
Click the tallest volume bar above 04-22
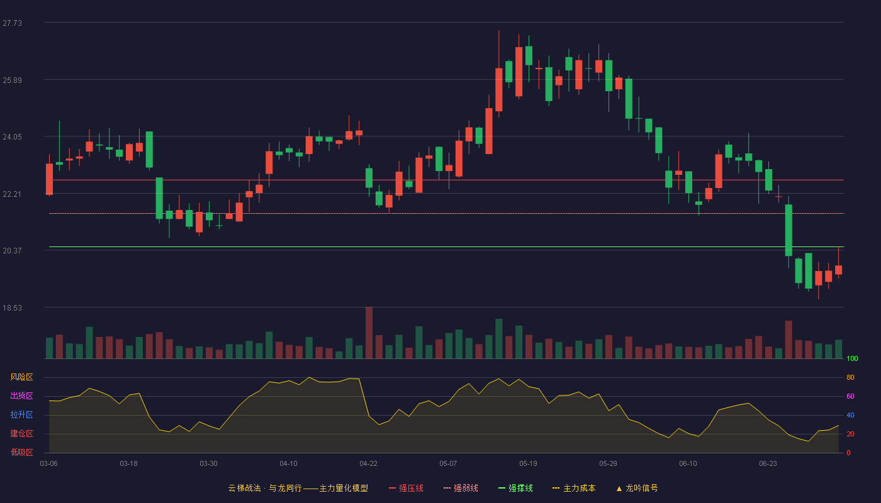click(x=369, y=333)
